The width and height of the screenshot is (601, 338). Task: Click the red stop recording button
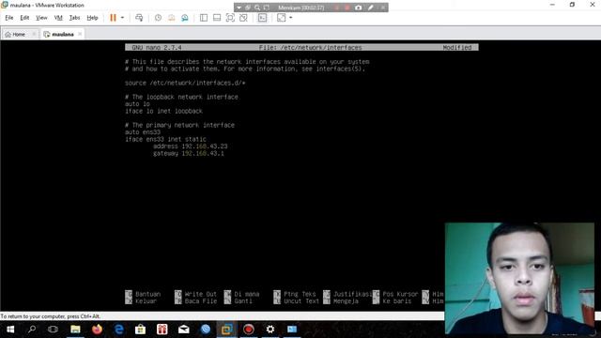(347, 8)
